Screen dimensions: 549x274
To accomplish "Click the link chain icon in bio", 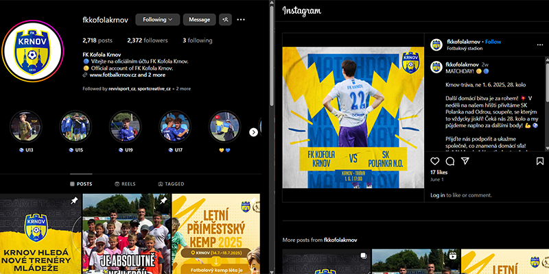I will (84, 75).
